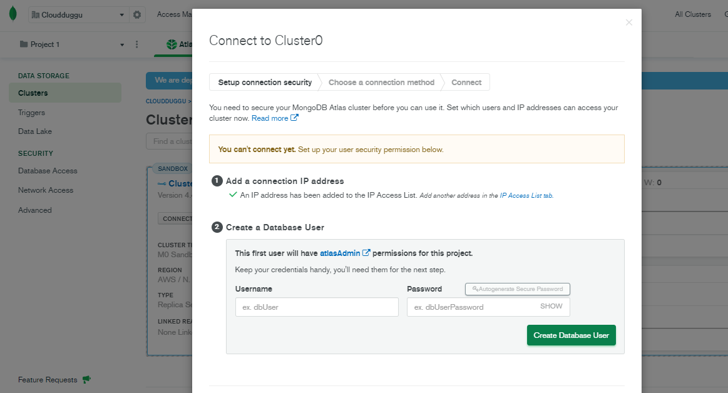This screenshot has width=728, height=393.
Task: Select Setup connection security step
Action: 265,82
